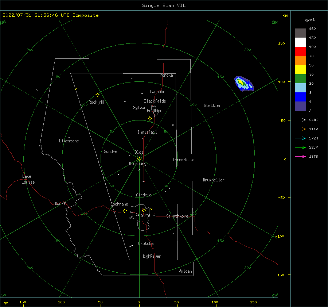Click the cyan 27ZW arrow icon

point(300,138)
